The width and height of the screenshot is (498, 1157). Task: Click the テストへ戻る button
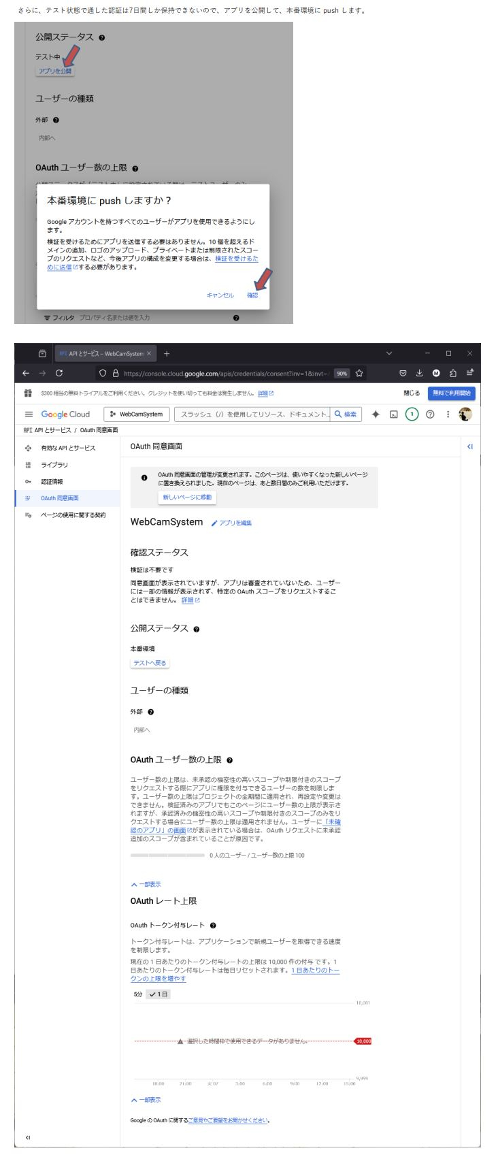click(150, 663)
